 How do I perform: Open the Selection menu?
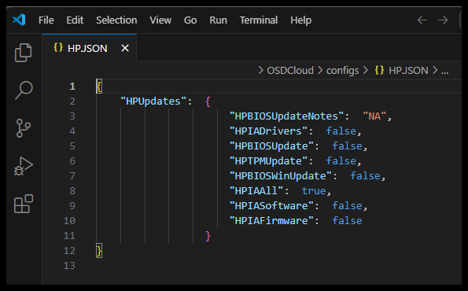tap(116, 20)
